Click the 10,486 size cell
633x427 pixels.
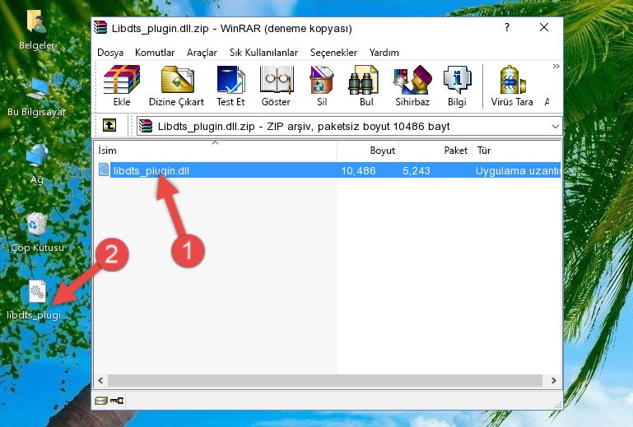tap(359, 171)
